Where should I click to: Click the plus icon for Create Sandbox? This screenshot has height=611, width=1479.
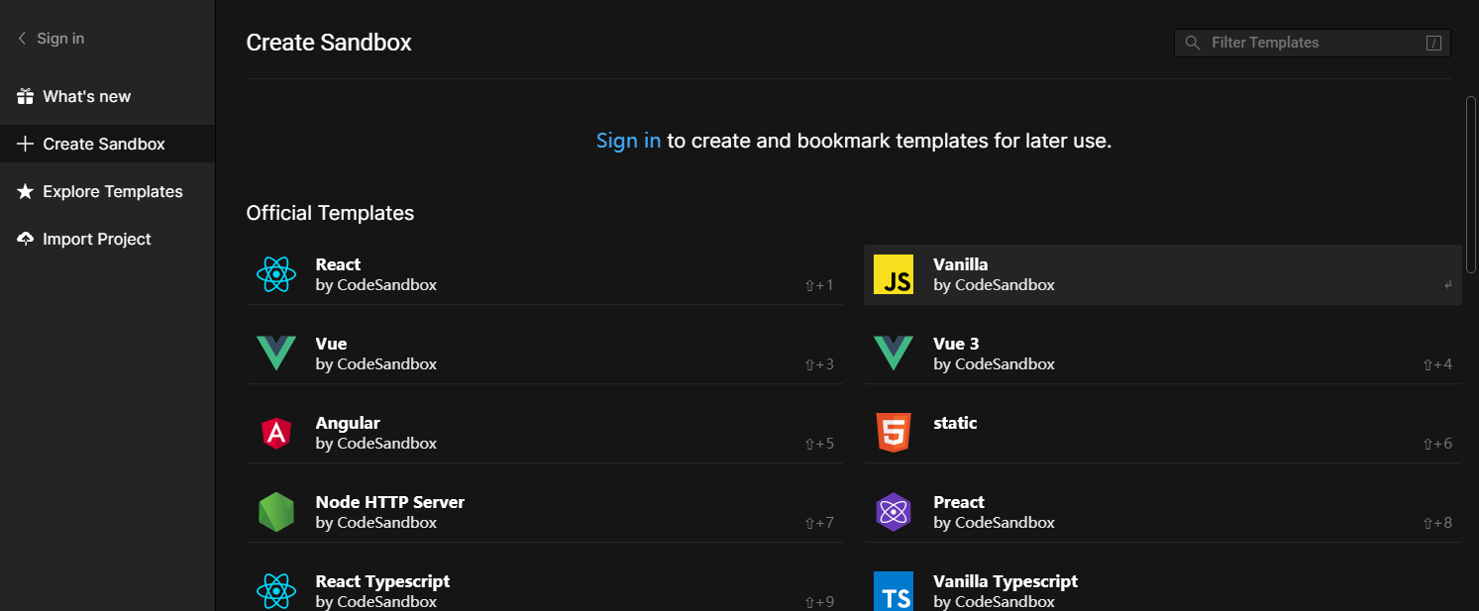click(26, 144)
